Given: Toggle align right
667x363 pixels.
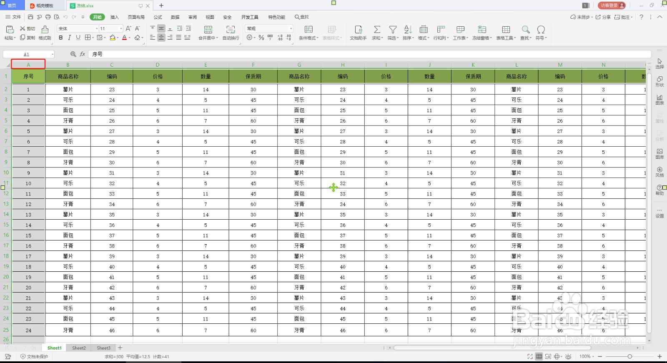Looking at the screenshot, I should tap(170, 38).
